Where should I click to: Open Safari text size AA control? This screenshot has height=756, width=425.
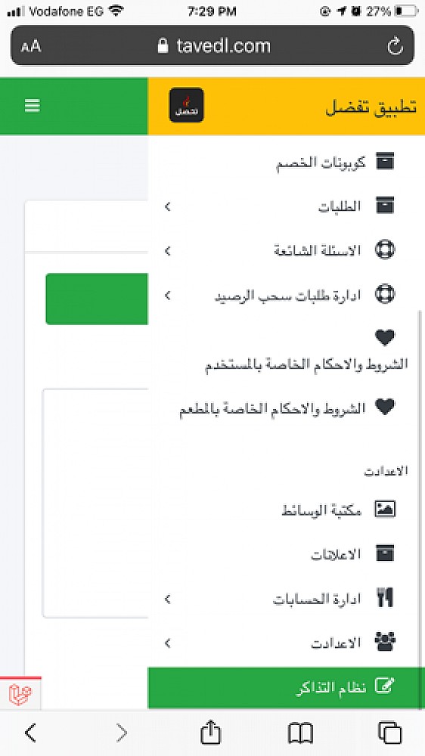[x=31, y=47]
